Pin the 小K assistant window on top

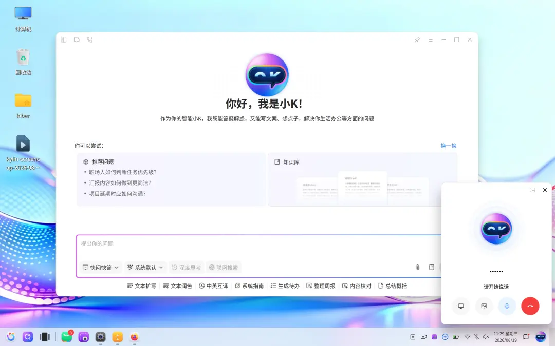417,39
